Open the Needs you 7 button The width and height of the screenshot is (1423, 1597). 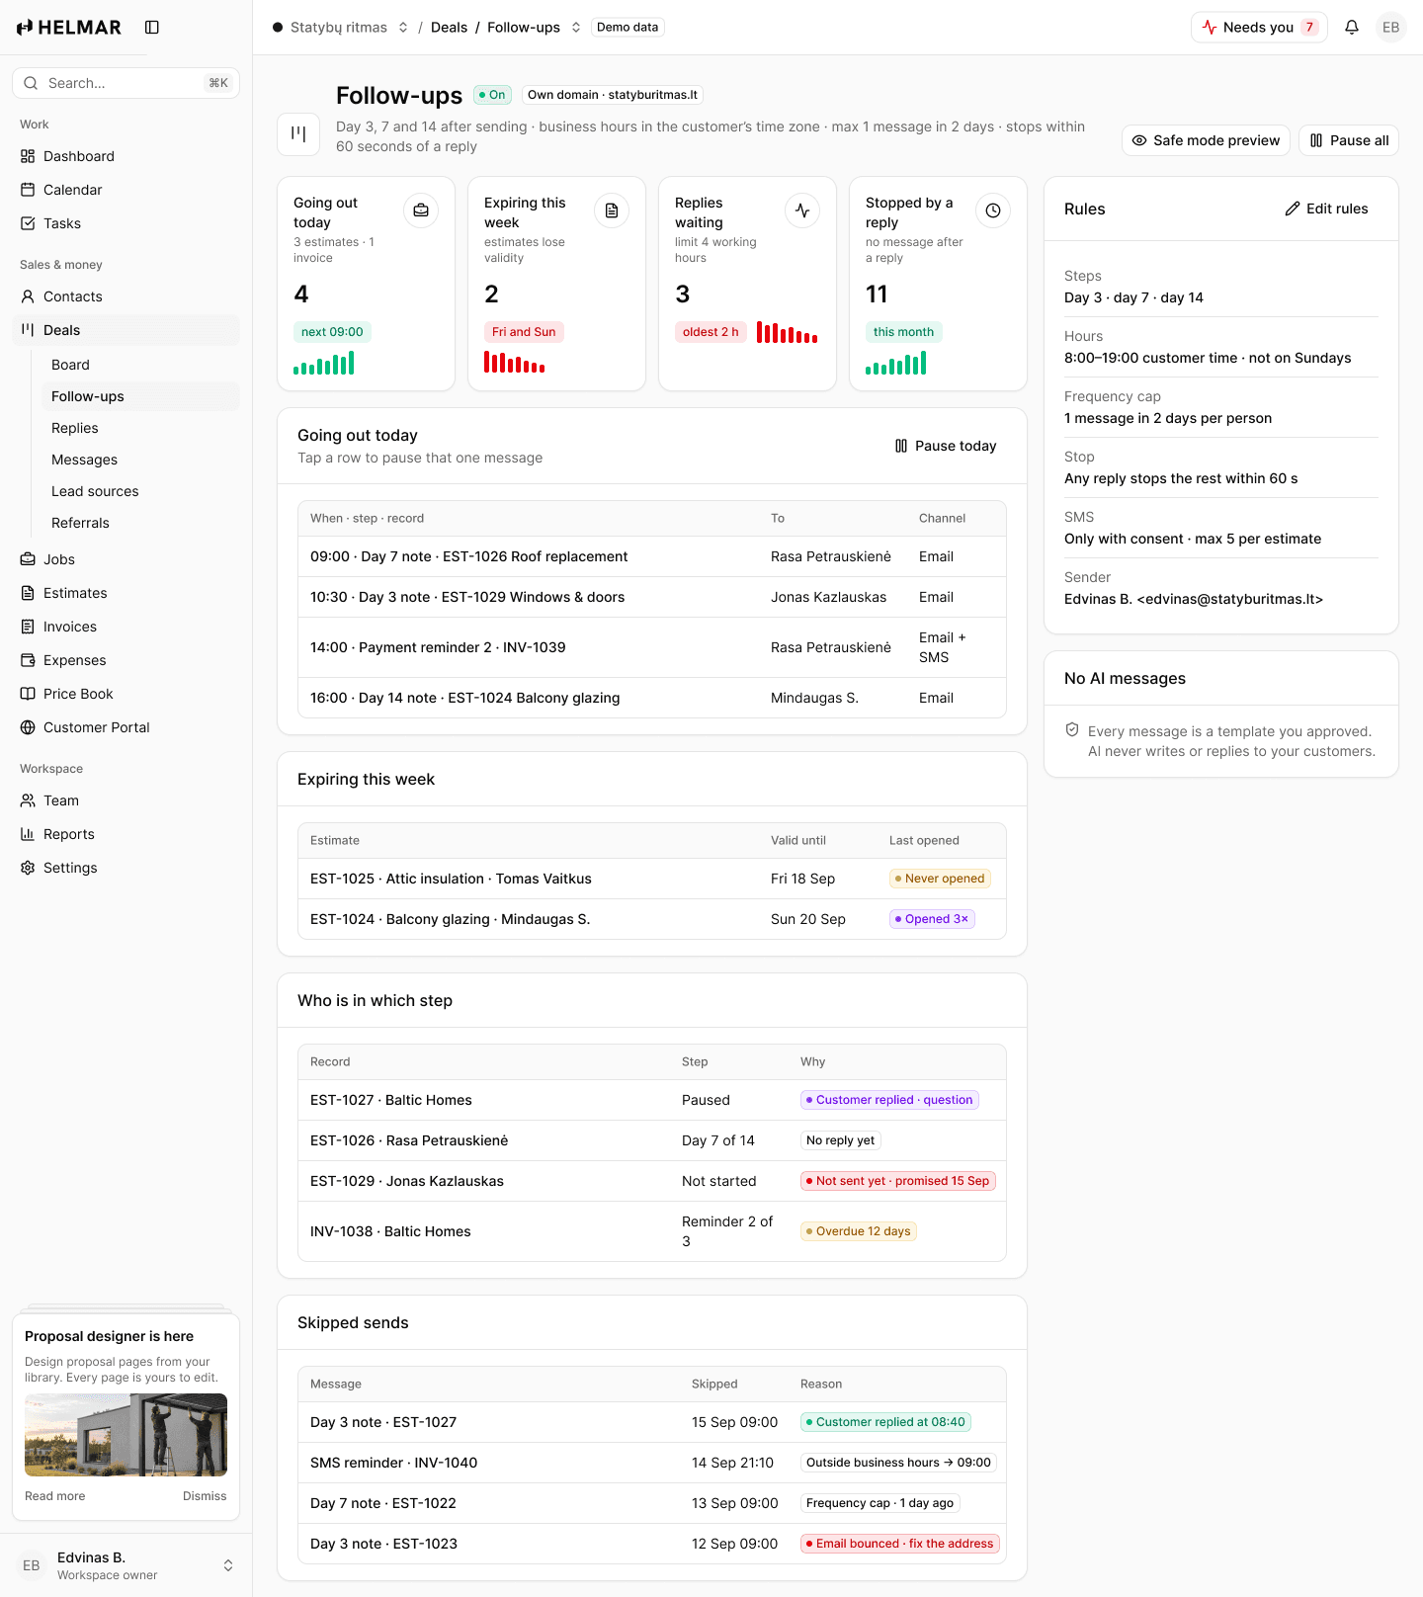coord(1259,28)
